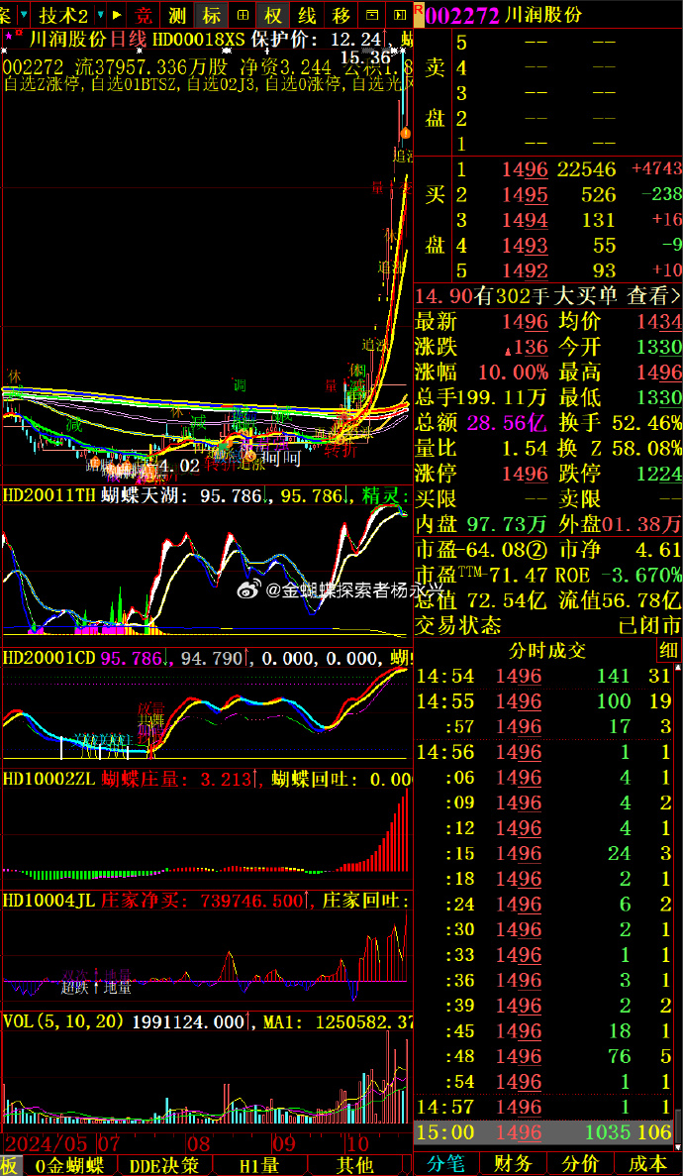Click the red R badge before 002272
683x1176 pixels.
point(419,9)
